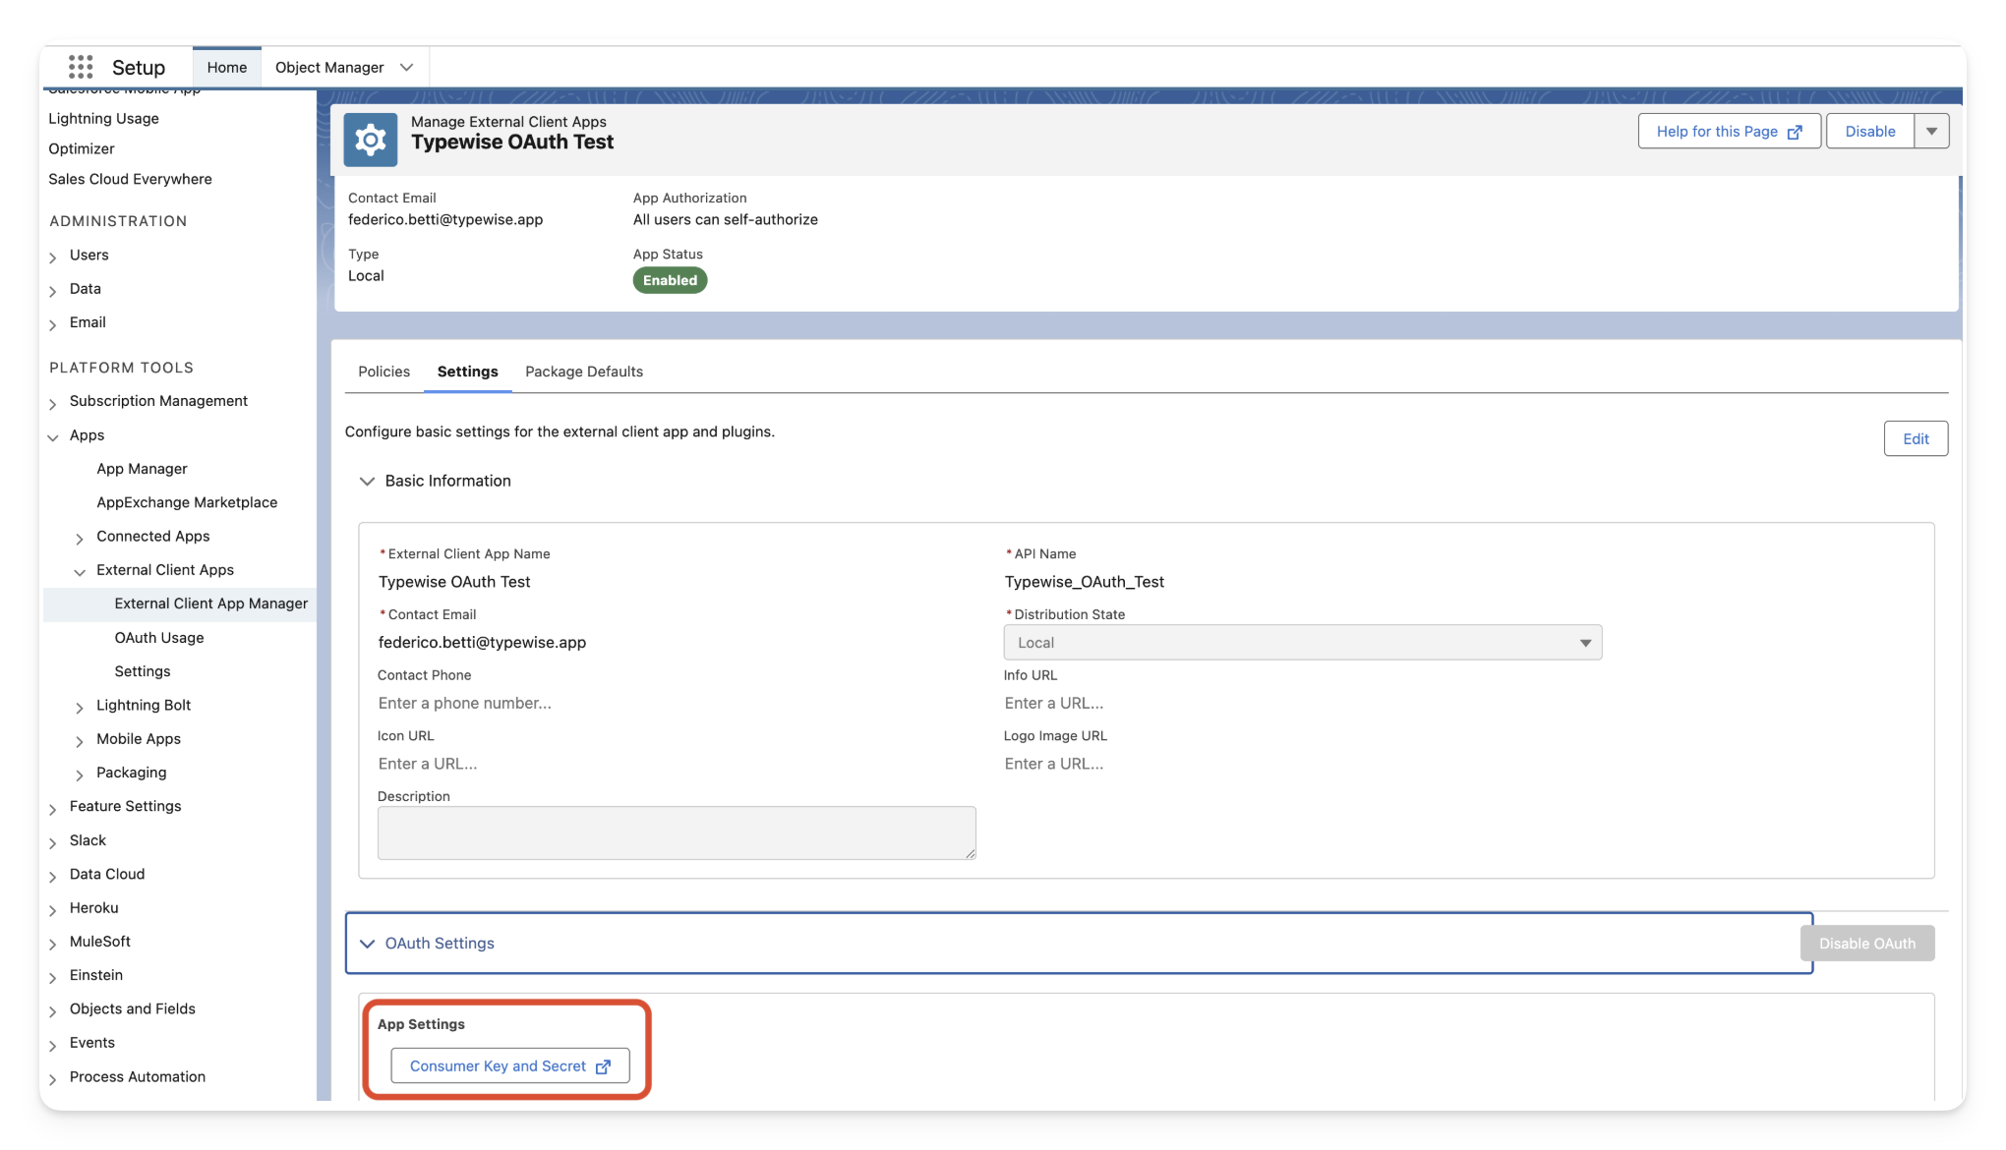Collapse the OAuth Settings section
Image resolution: width=2006 pixels, height=1150 pixels.
(368, 944)
